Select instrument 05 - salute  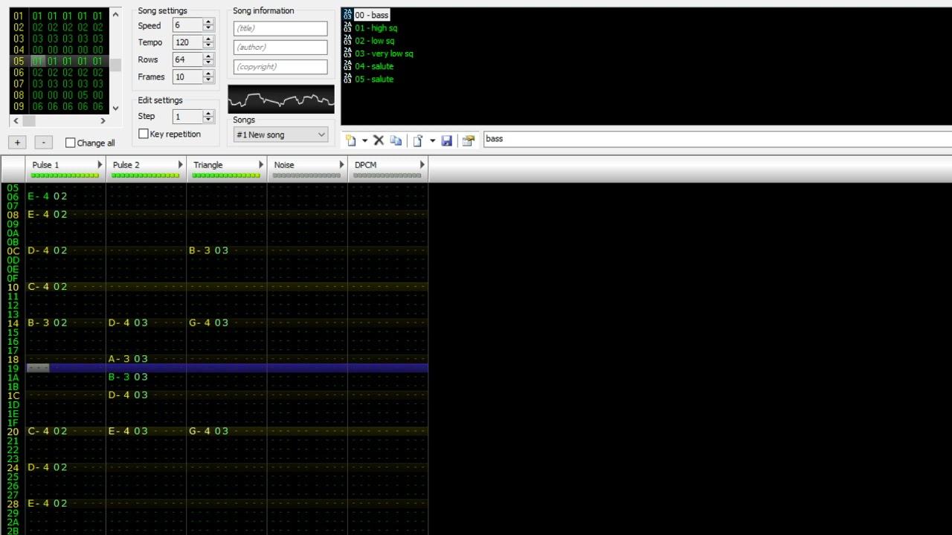374,79
